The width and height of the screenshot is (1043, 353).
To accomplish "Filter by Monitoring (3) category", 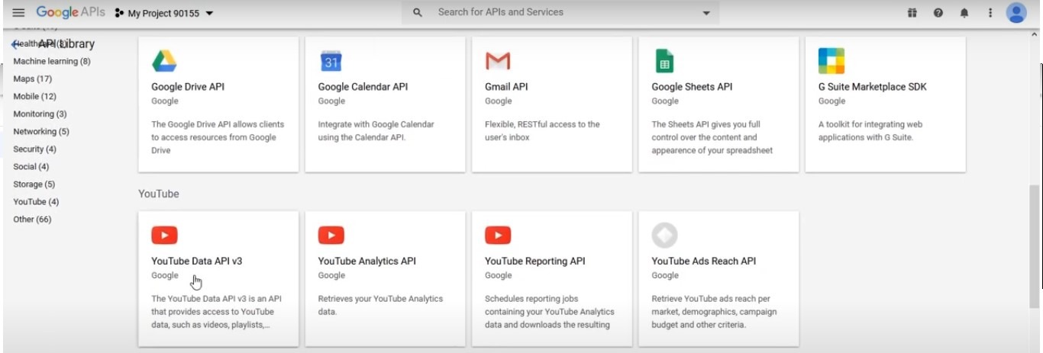I will (40, 114).
